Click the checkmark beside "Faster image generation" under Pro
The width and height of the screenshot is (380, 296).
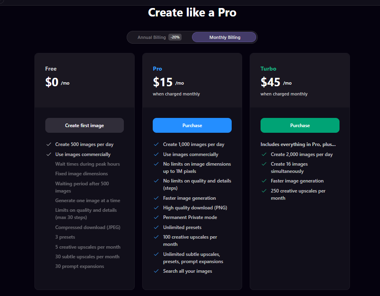pyautogui.click(x=156, y=198)
